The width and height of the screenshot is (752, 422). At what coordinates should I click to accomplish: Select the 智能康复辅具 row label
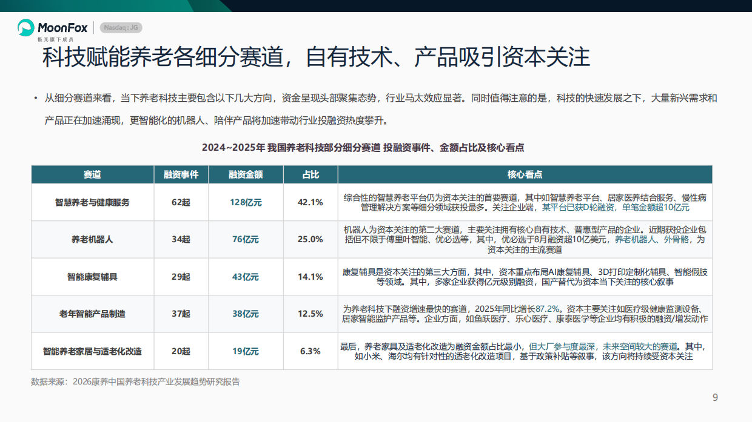coord(92,277)
